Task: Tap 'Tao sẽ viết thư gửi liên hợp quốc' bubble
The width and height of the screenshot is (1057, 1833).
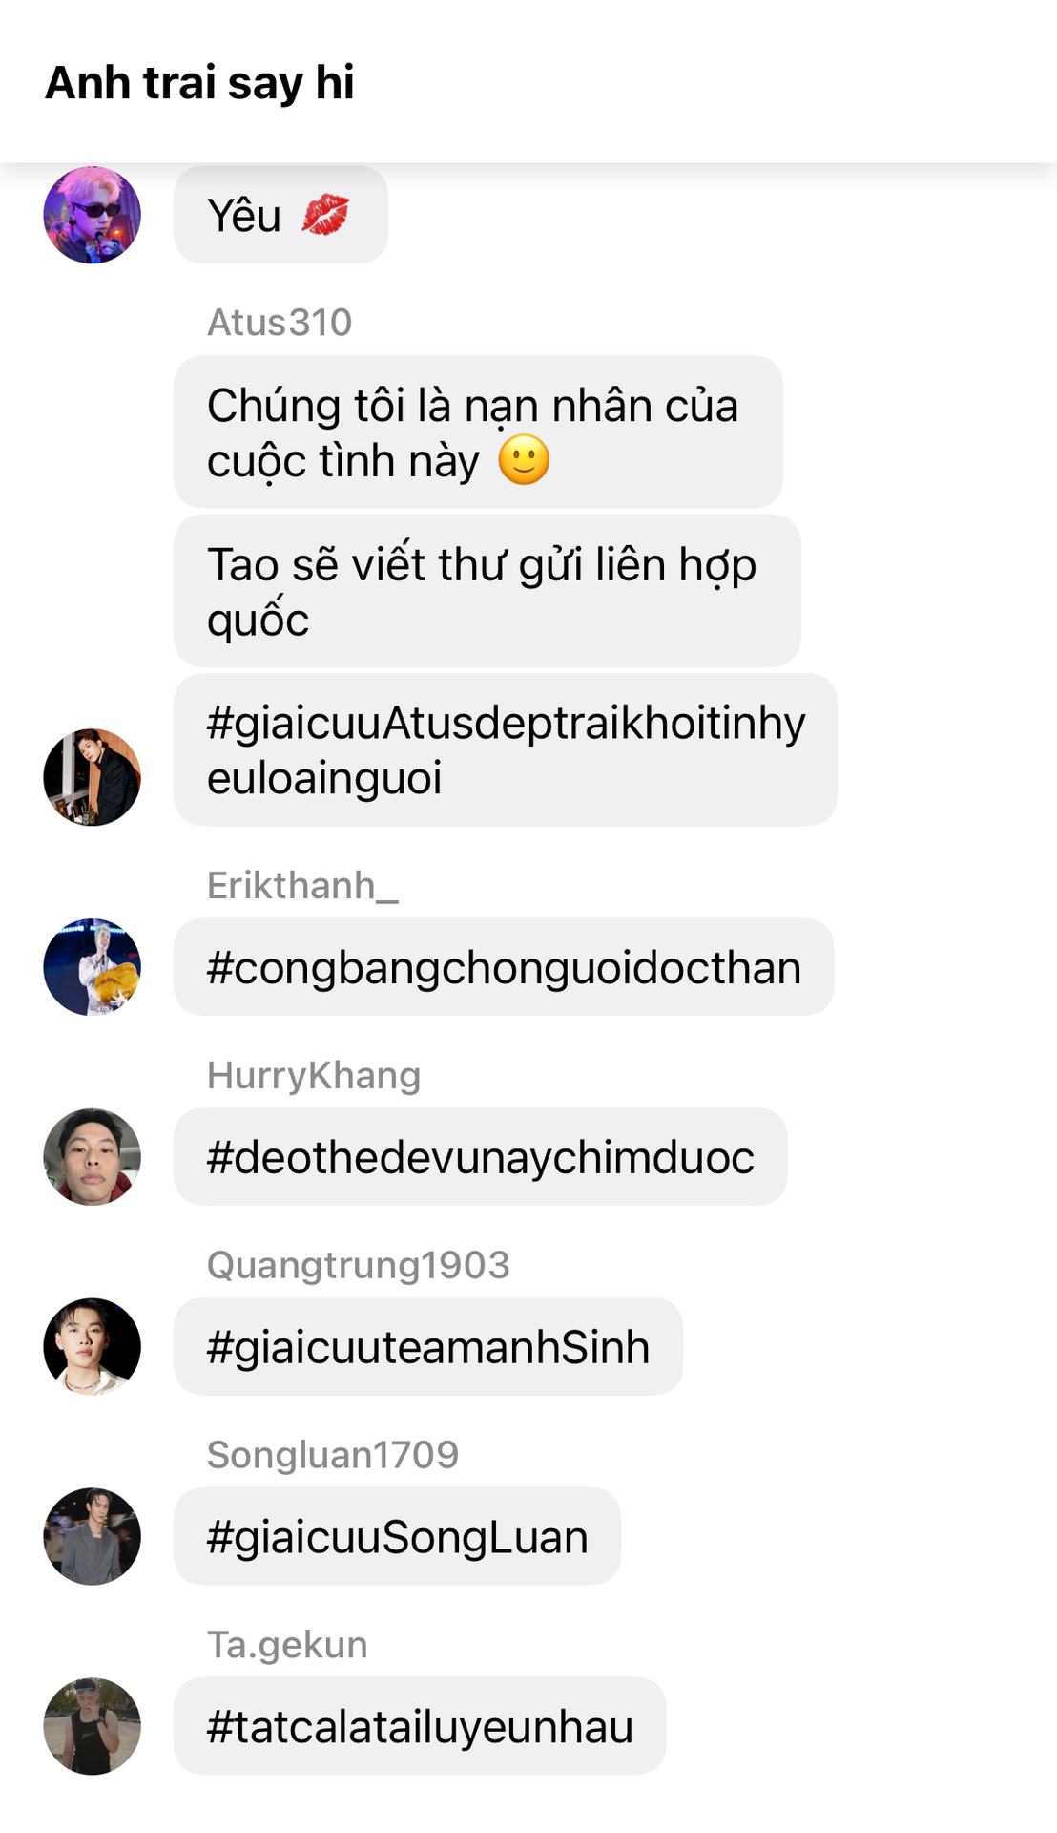Action: click(487, 591)
